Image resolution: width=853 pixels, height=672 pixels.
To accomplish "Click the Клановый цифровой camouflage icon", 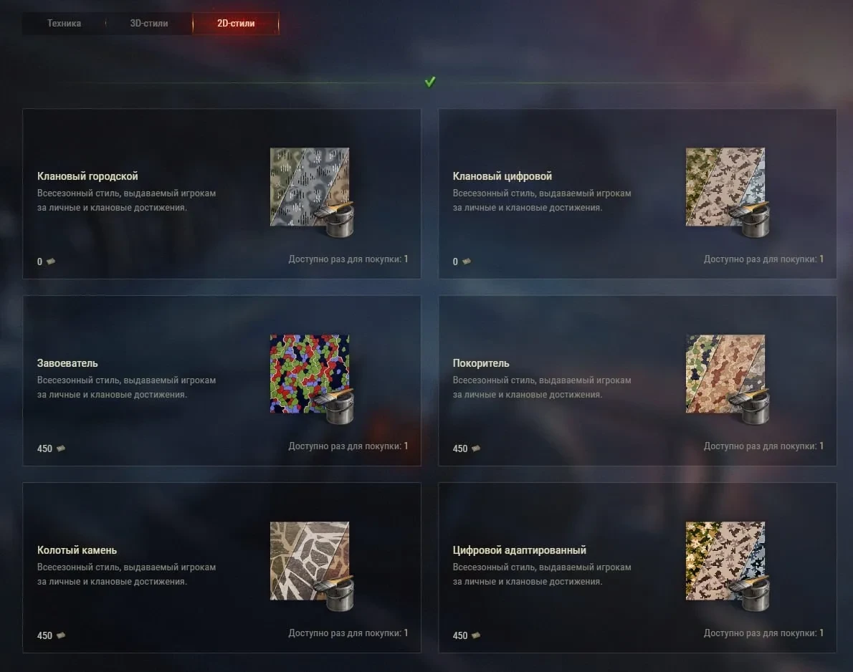I will pos(728,191).
